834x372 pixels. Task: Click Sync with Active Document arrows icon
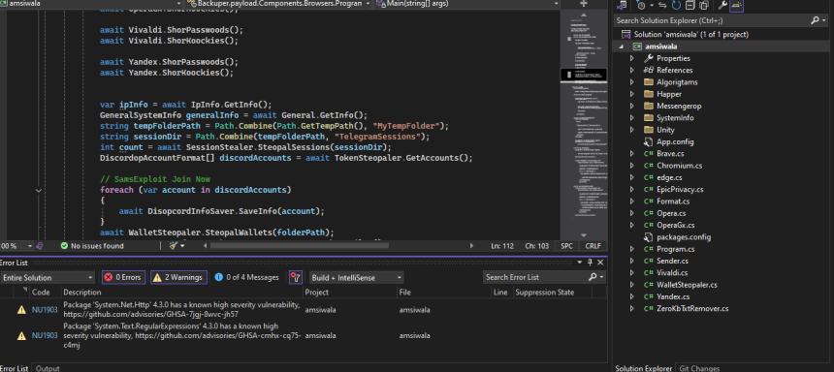pos(662,5)
